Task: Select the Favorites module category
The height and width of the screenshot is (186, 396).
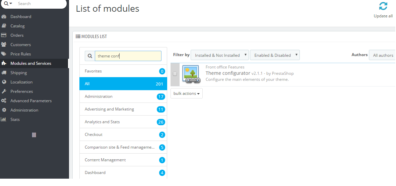Action: pyautogui.click(x=93, y=71)
